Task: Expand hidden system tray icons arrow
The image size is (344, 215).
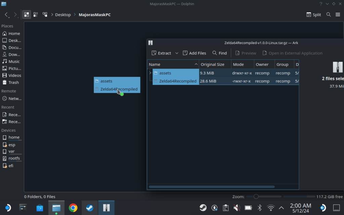Action: (x=281, y=208)
